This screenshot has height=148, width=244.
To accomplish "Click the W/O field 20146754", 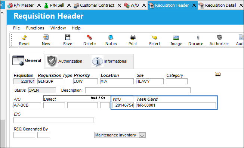I will (x=123, y=105).
